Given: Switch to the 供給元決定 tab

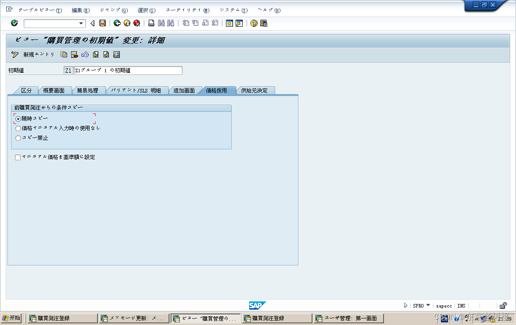Looking at the screenshot, I should click(x=256, y=90).
